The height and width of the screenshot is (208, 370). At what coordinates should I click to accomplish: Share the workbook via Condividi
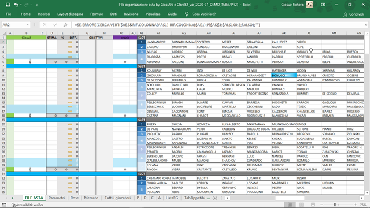[353, 14]
